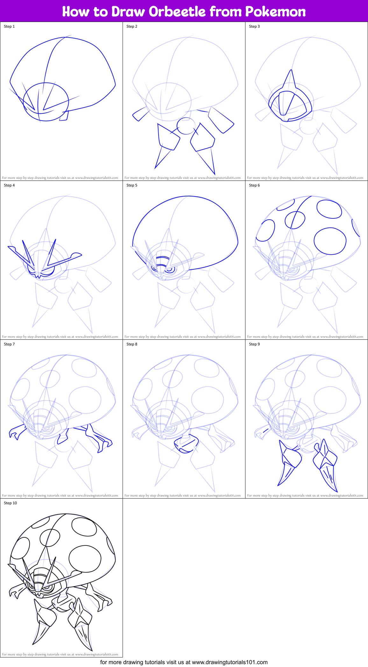Click the 'Step 4' label
Image resolution: width=368 pixels, height=667 pixels.
[9, 185]
